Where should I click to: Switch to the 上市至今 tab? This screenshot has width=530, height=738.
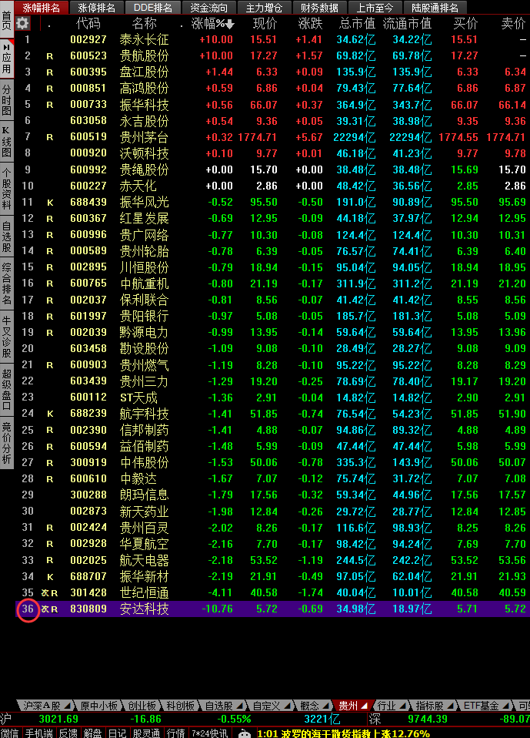click(375, 8)
